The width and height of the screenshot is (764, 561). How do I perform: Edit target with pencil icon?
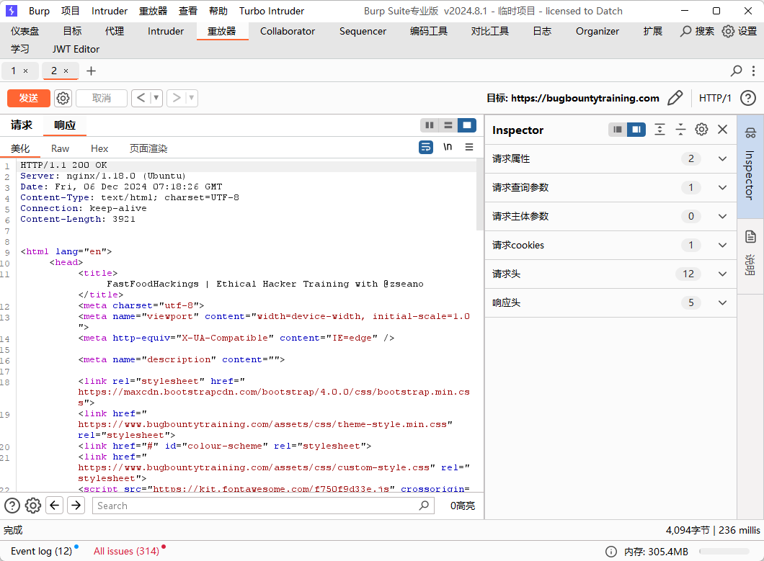675,99
